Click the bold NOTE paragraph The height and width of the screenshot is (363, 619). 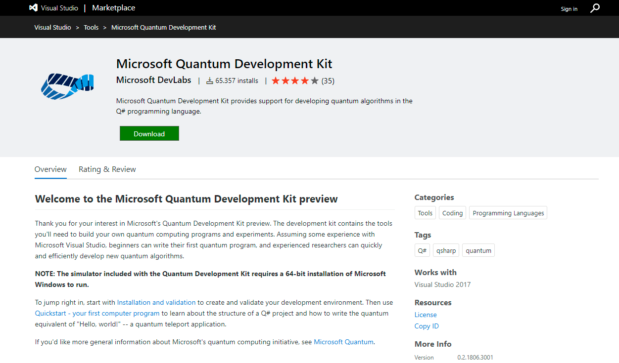210,279
